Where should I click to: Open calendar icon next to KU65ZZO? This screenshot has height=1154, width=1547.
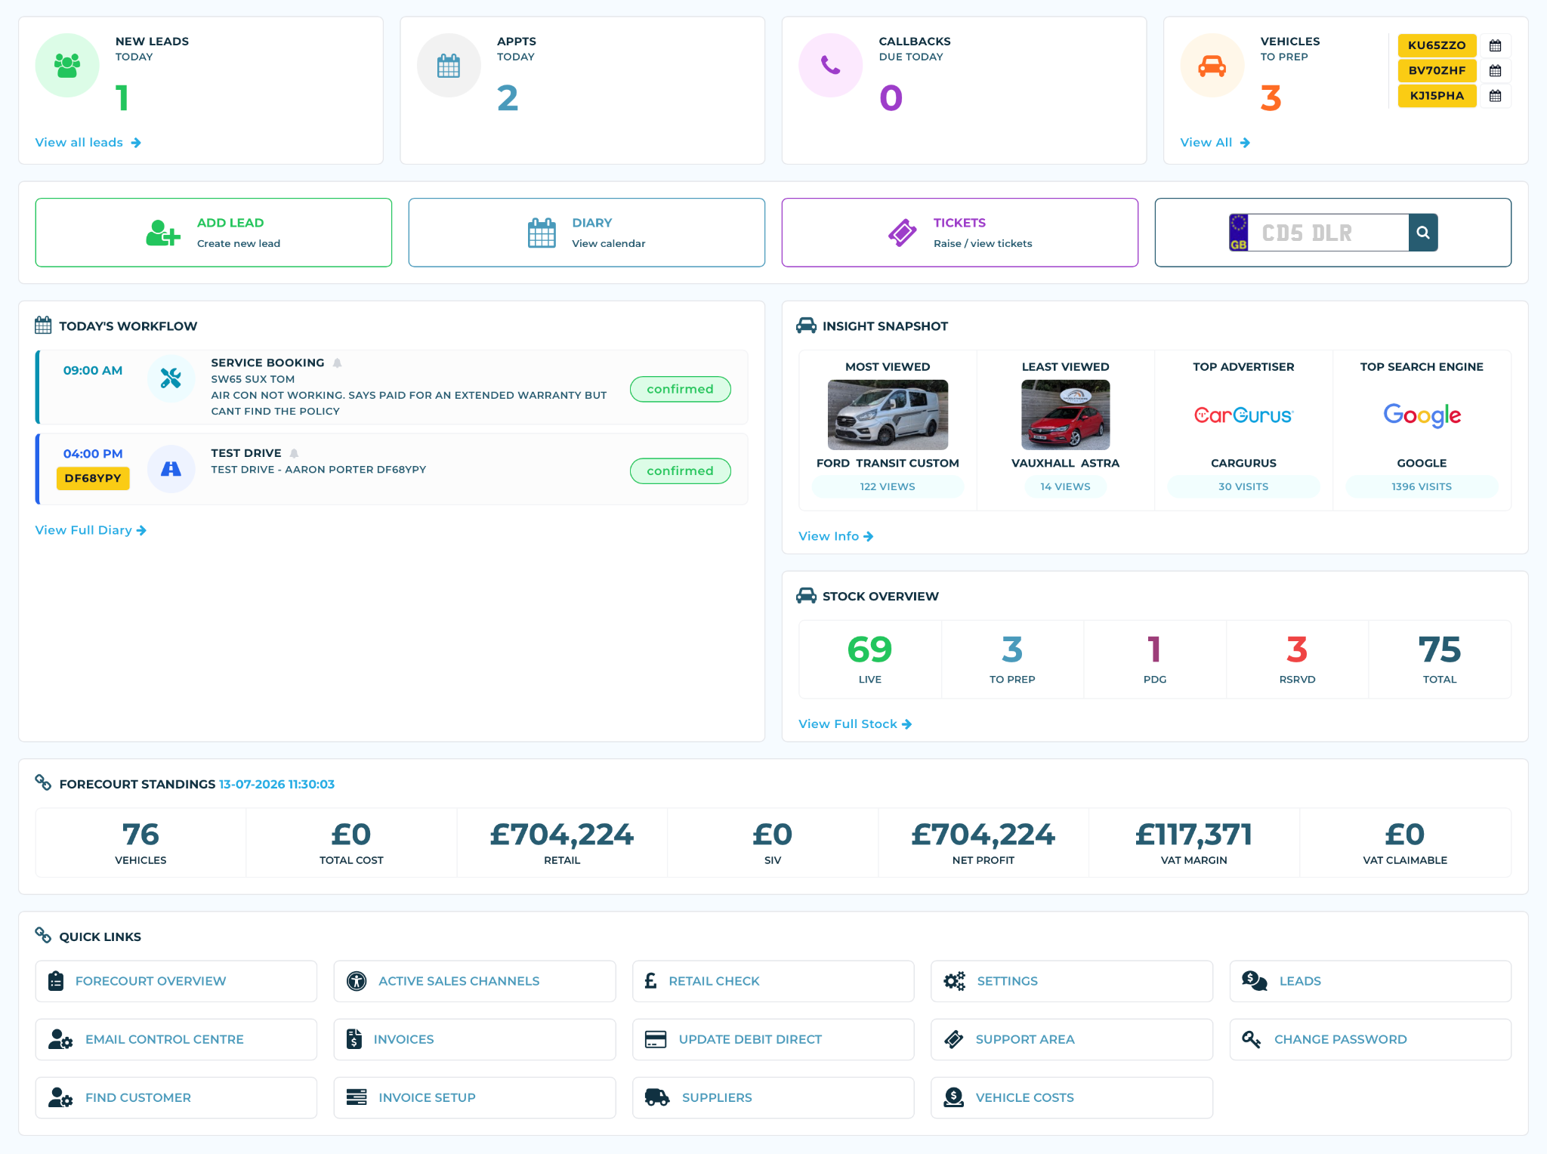[1495, 45]
